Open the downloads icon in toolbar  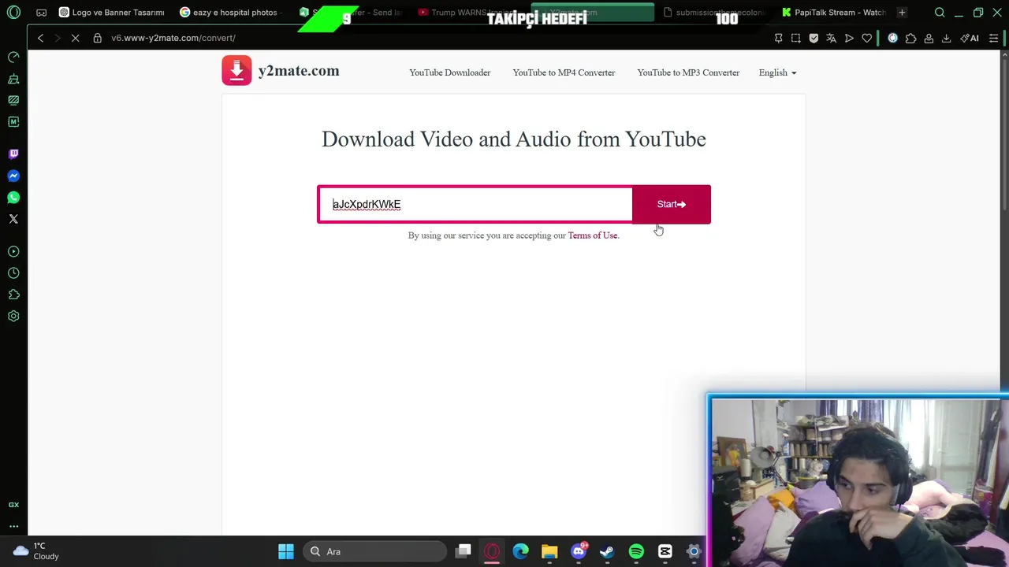(x=946, y=38)
